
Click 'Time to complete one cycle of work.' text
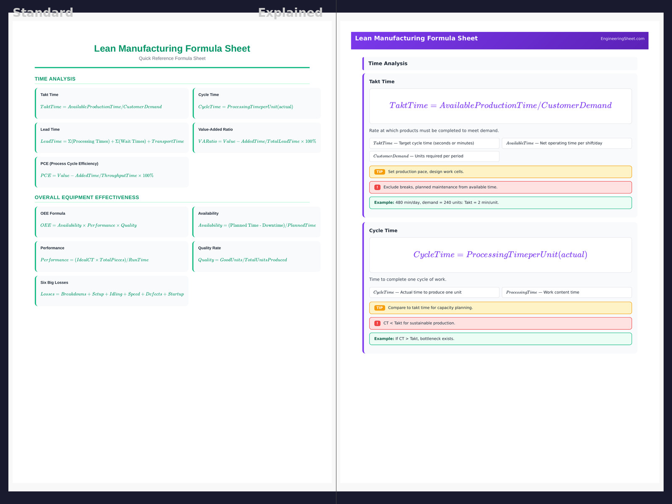point(408,279)
